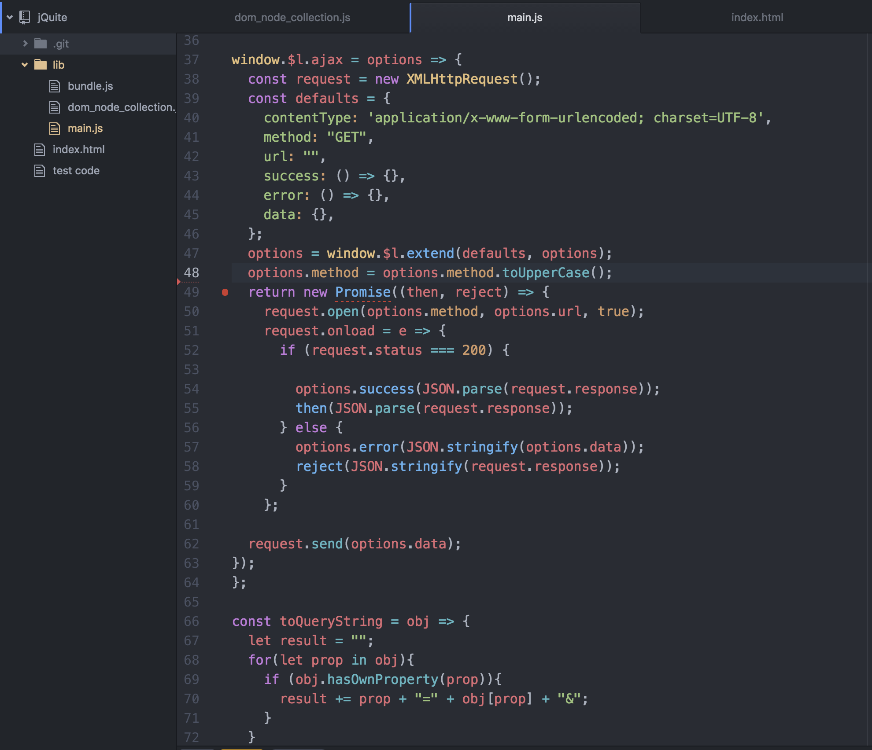
Task: Click 'onload' on line 51
Action: 351,331
